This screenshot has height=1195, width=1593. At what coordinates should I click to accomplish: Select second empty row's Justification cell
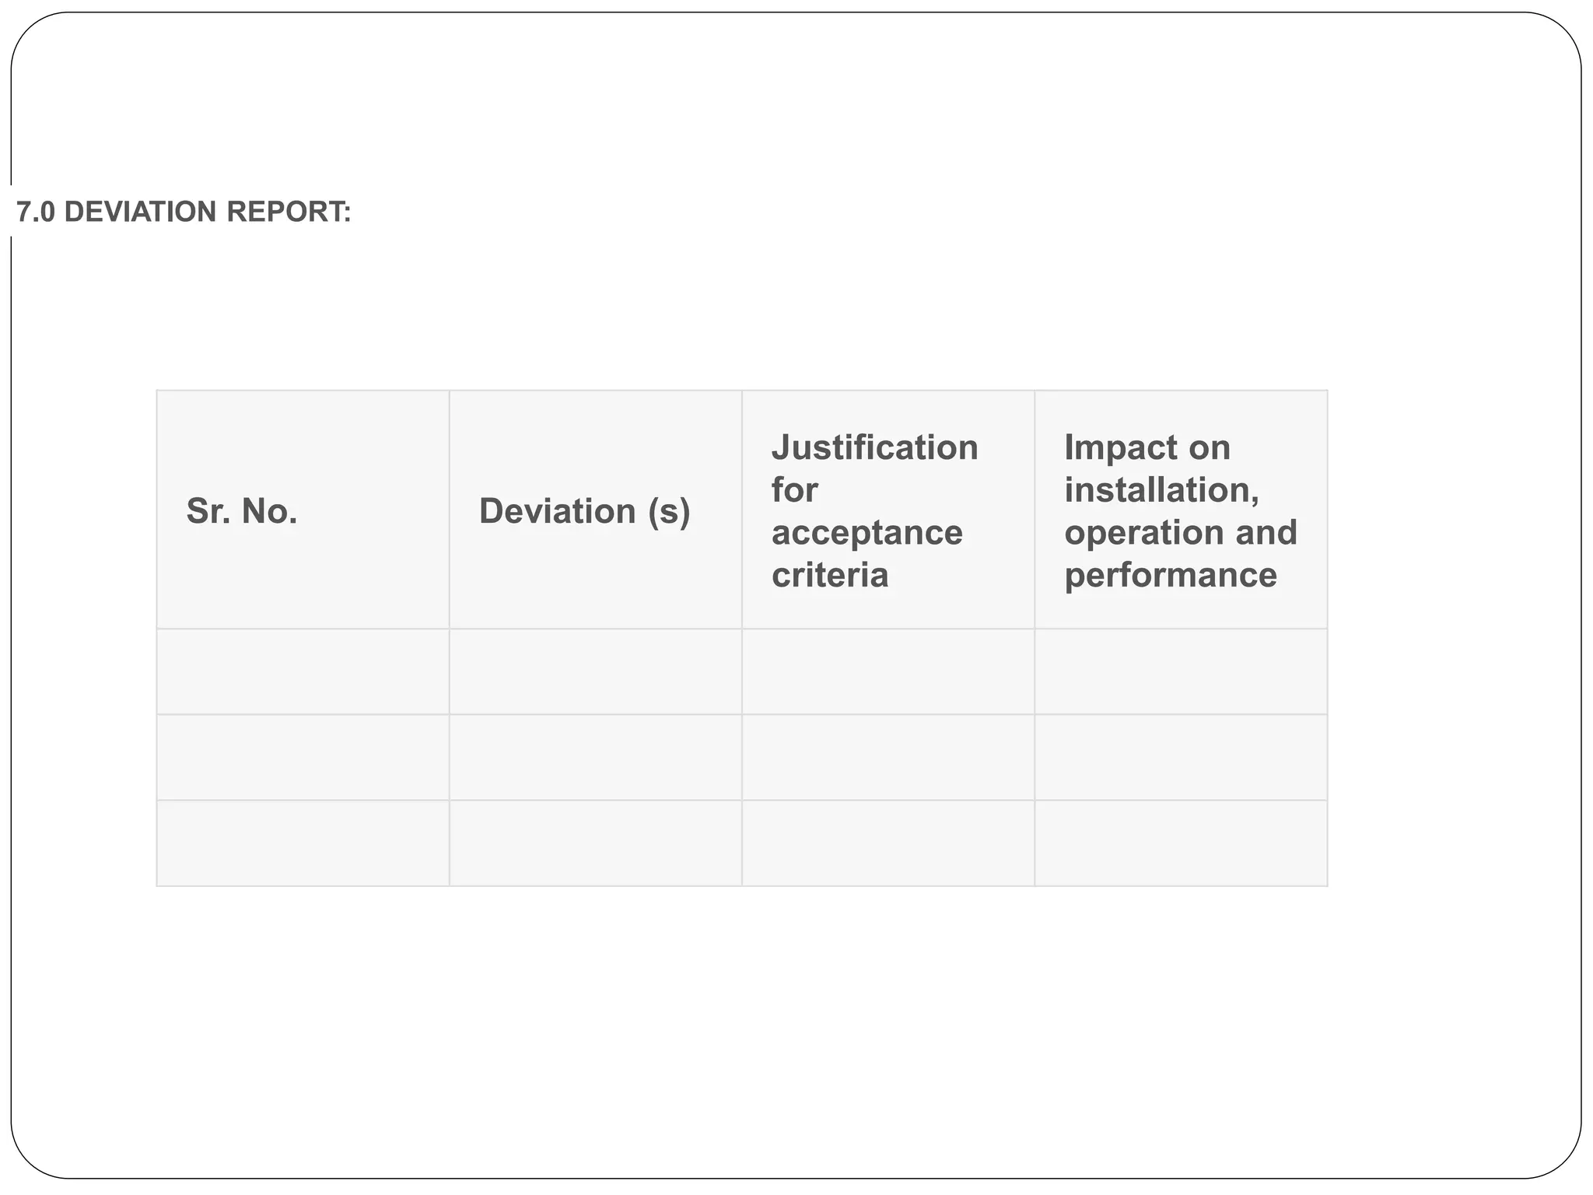click(x=888, y=757)
